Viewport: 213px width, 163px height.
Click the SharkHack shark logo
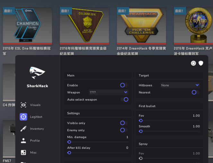[37, 73]
